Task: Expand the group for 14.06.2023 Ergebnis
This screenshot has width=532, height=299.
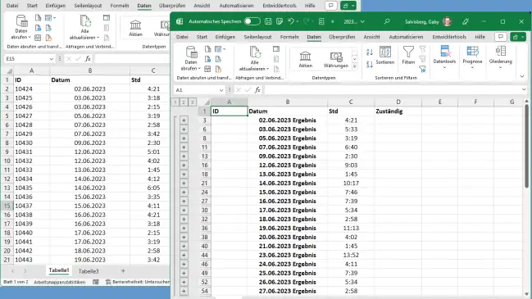Action: (184, 183)
